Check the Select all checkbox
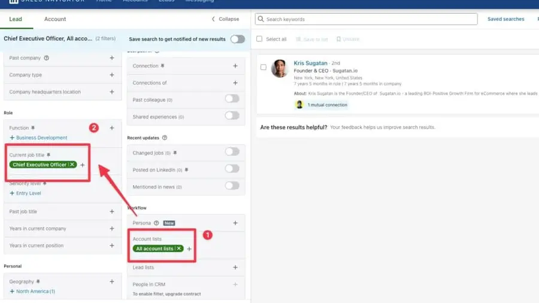 click(x=259, y=39)
